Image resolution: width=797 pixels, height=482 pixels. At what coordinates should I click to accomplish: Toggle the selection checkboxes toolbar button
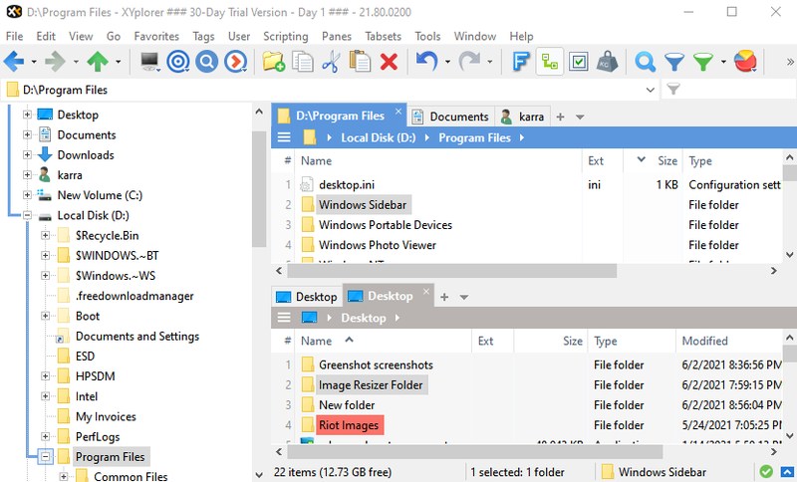578,62
